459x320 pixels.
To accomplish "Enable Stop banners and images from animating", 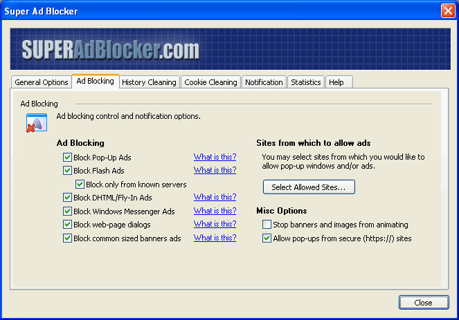I will tap(267, 224).
